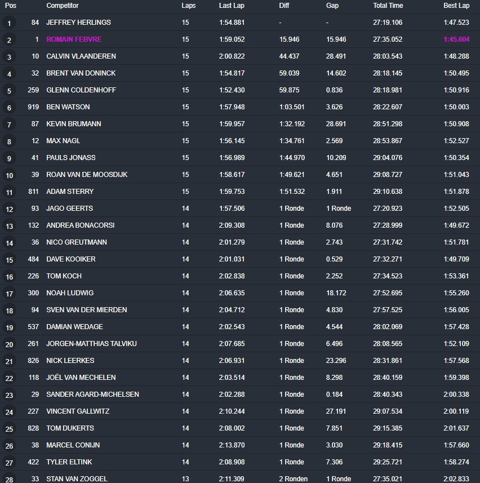Click the position 12 badge beside Jago Geerts
Viewport: 480px width, 483px height.
click(9, 209)
